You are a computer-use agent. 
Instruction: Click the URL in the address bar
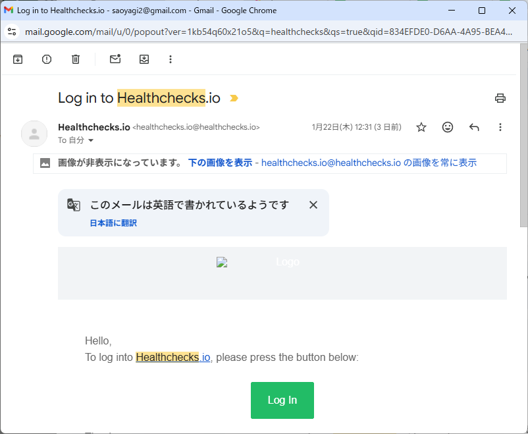pos(269,32)
